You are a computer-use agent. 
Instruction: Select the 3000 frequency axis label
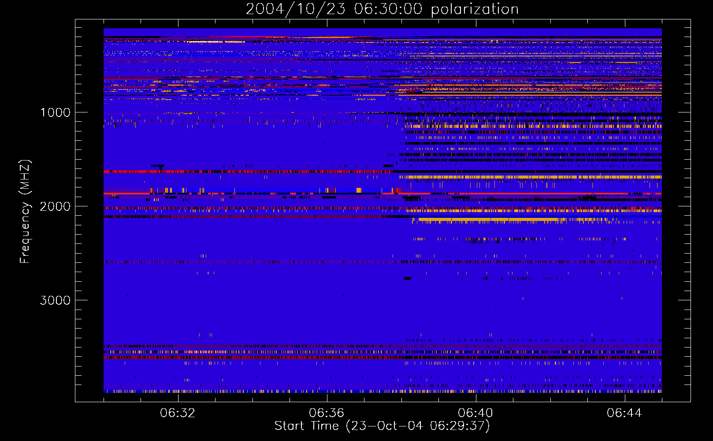click(x=55, y=300)
